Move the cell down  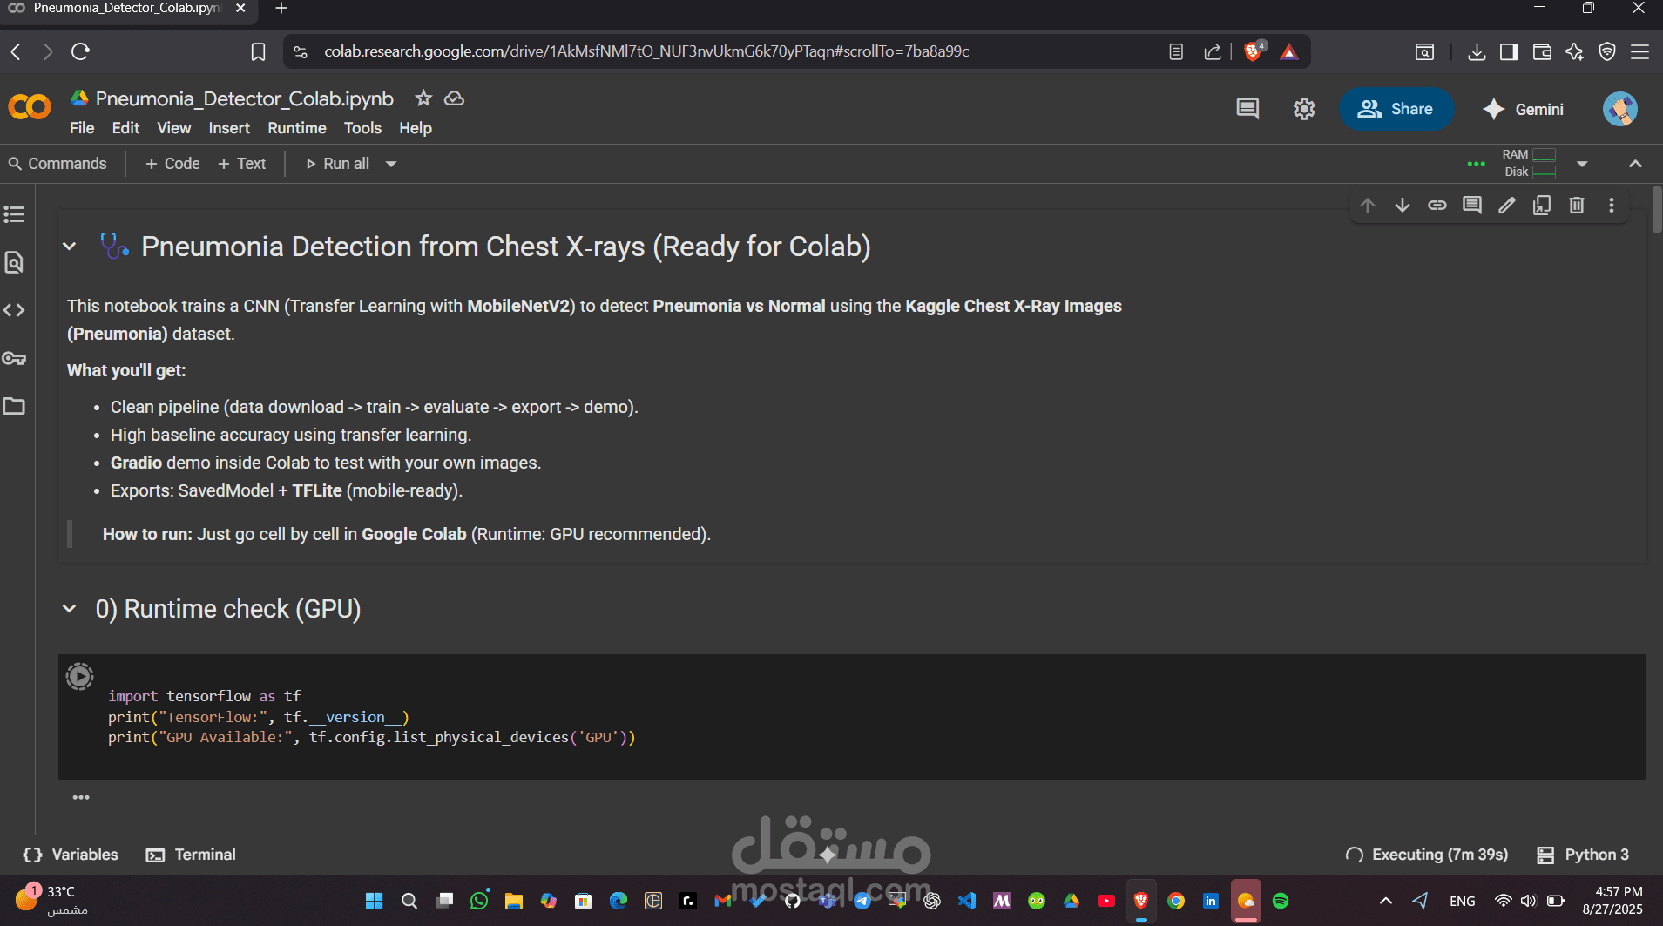point(1403,206)
